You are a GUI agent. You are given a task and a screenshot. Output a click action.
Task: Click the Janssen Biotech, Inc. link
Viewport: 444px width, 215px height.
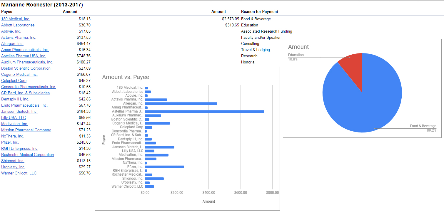tap(19, 111)
